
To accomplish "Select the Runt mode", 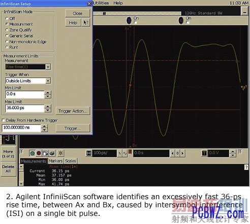I will pos(7,47).
